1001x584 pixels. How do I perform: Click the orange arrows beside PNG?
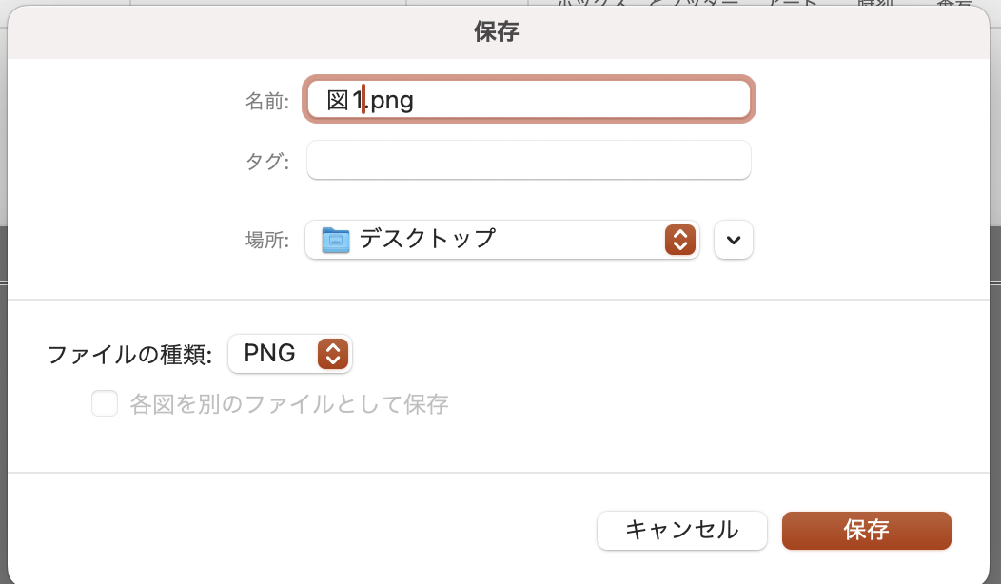pos(332,354)
